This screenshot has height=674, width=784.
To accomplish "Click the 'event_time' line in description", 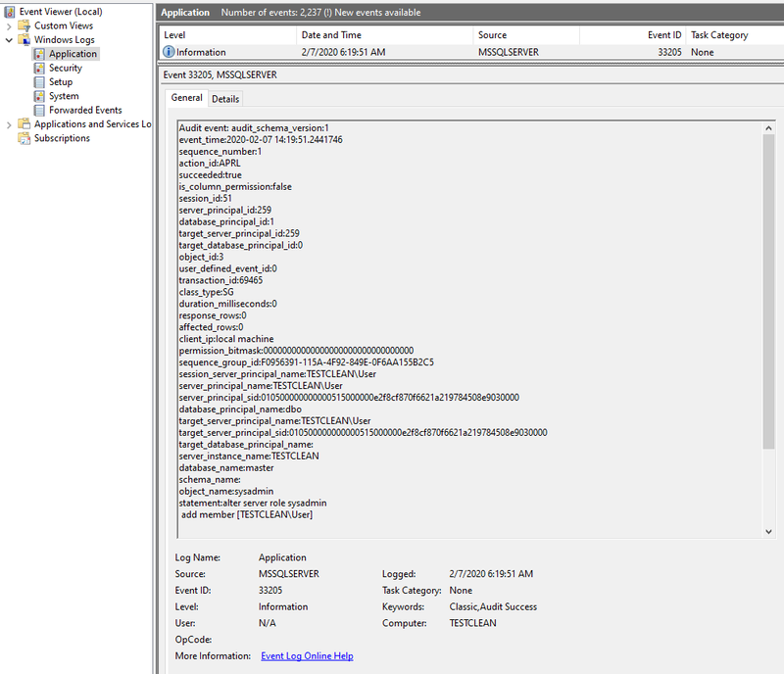I will [x=261, y=139].
